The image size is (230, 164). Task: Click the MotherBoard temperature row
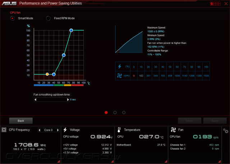click(141, 145)
